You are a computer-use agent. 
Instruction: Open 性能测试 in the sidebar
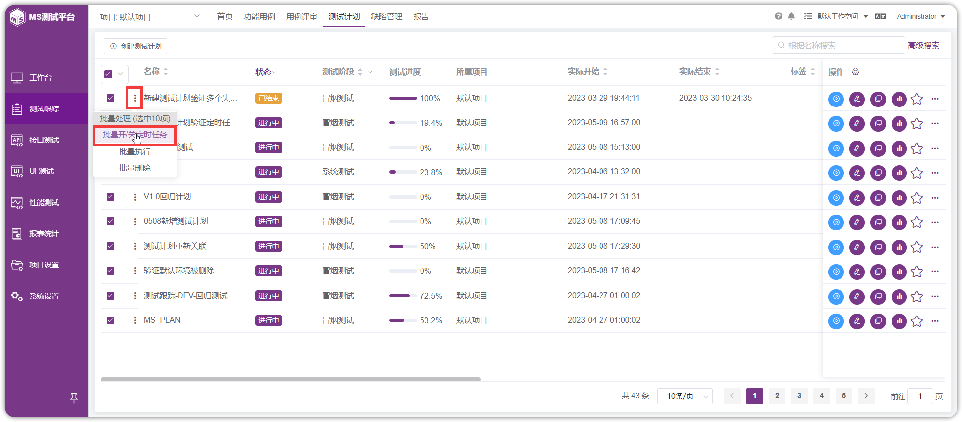(47, 203)
